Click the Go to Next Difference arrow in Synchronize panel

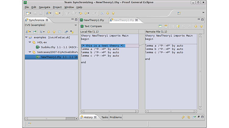click(x=48, y=32)
